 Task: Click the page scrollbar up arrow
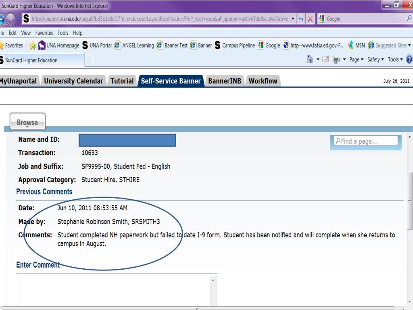(x=410, y=136)
